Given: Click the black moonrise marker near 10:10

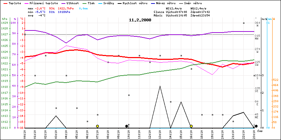Looking at the screenshot, I should 127,126.
